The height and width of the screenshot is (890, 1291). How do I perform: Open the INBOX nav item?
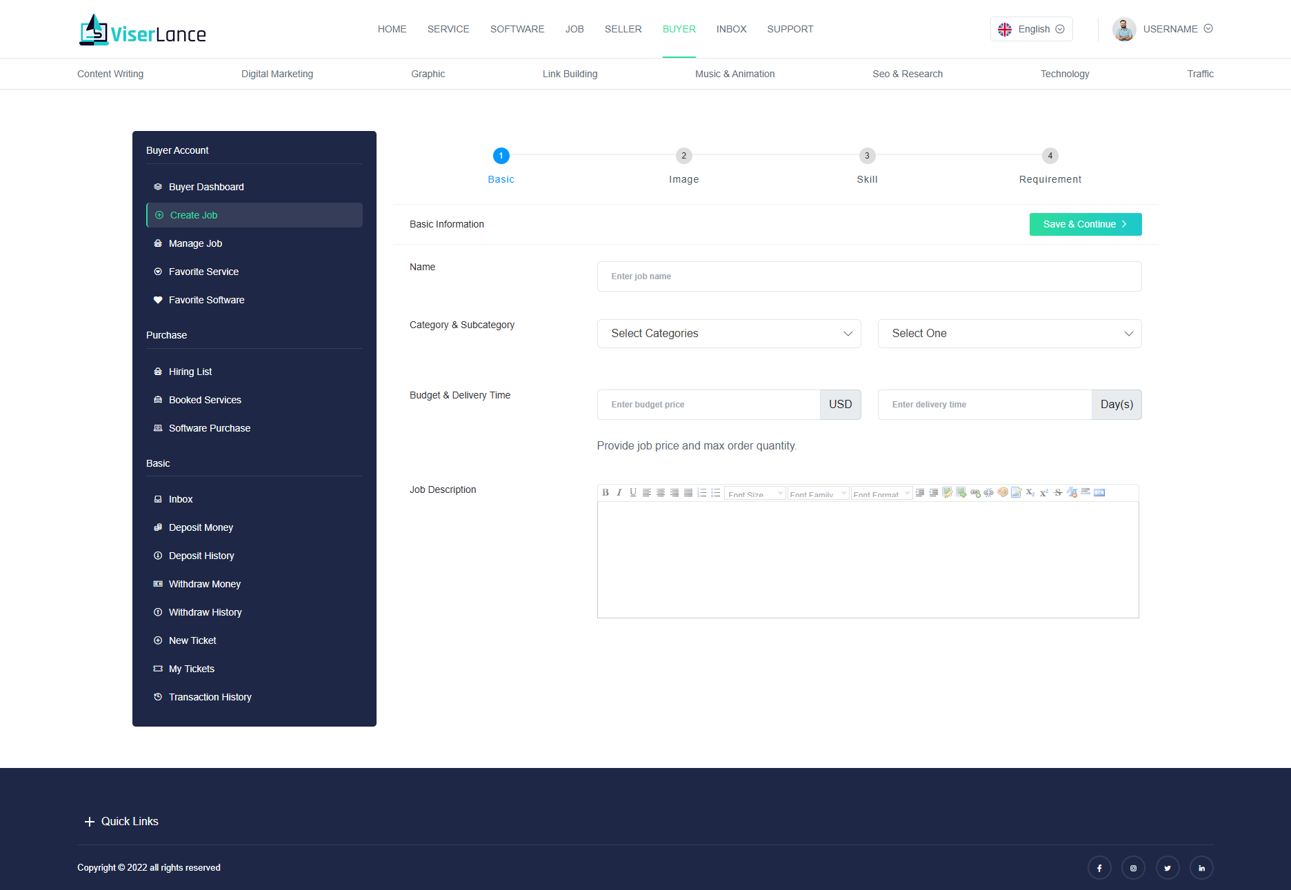[x=732, y=29]
